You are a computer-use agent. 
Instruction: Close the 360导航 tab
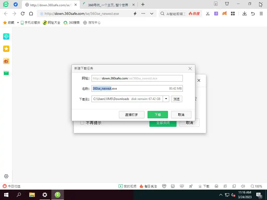133,5
